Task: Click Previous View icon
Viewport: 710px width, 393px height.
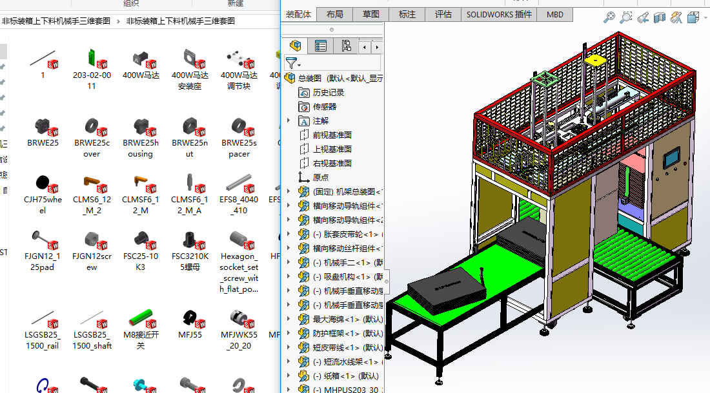Action: [642, 17]
